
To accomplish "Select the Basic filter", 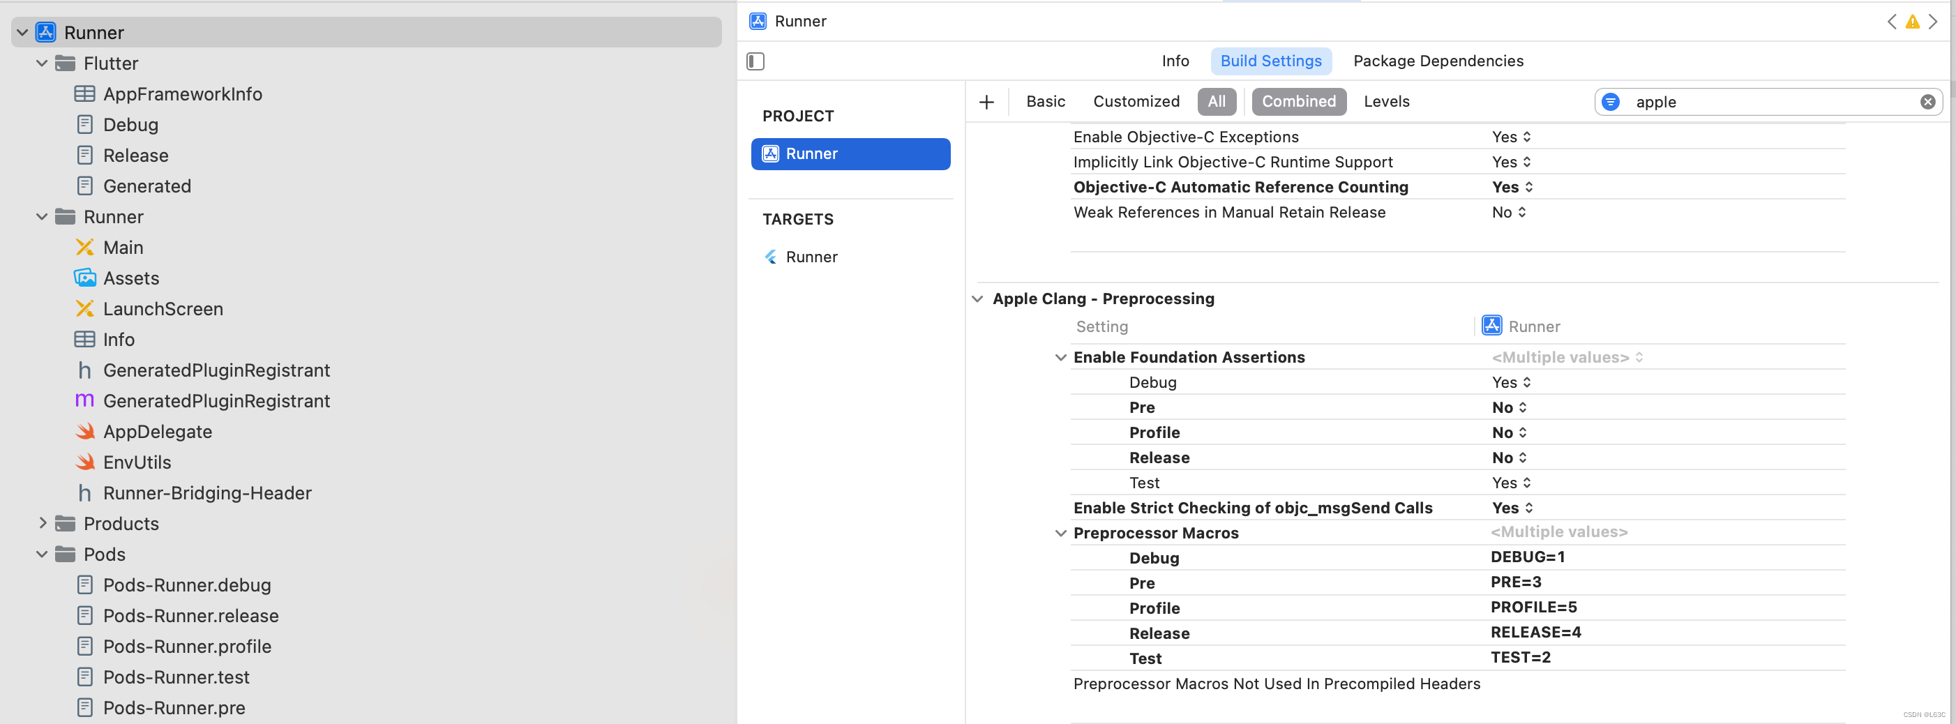I will pyautogui.click(x=1046, y=102).
